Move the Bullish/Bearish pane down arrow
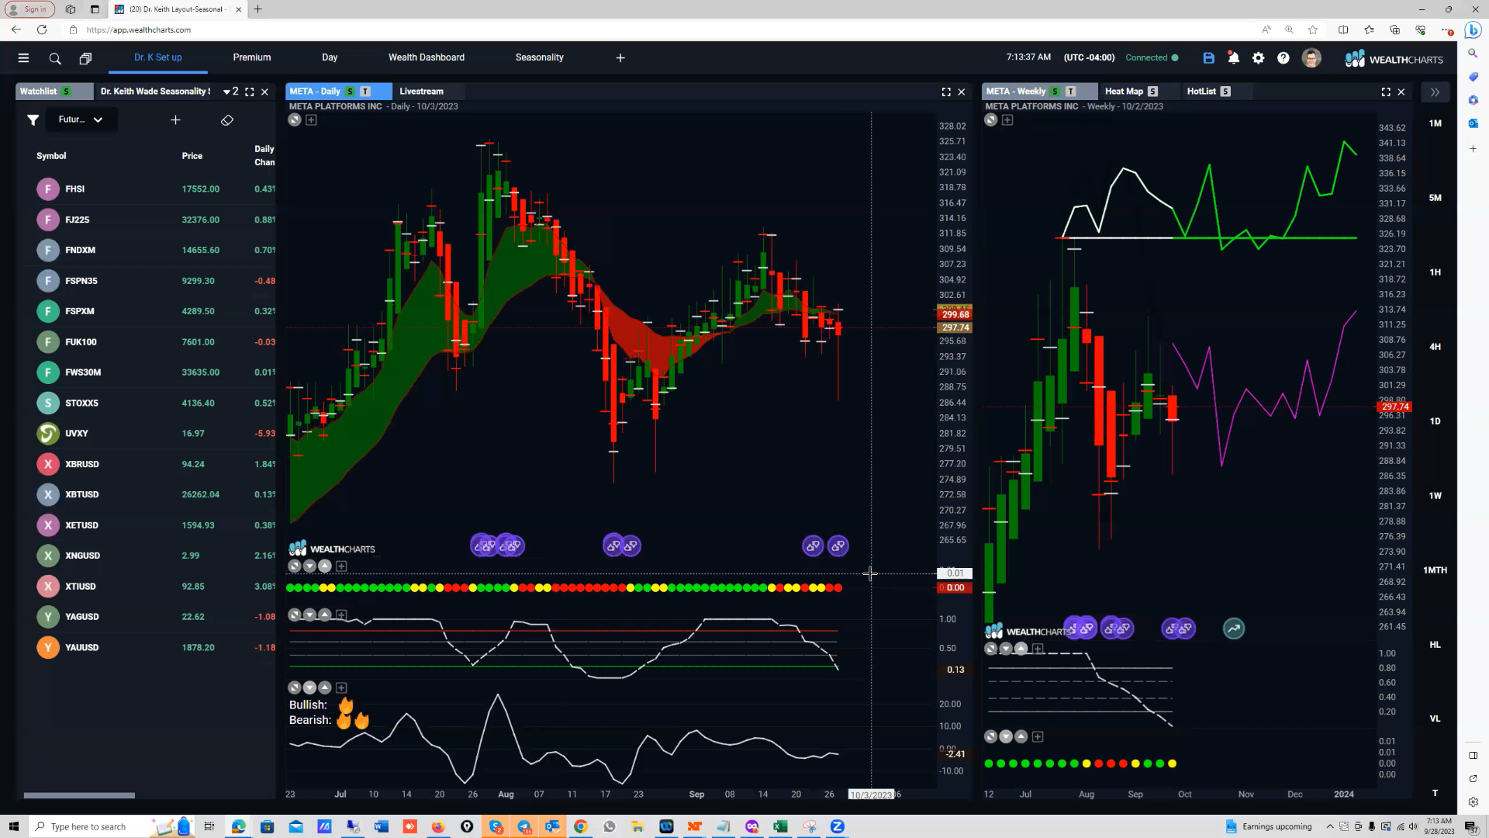 (309, 687)
